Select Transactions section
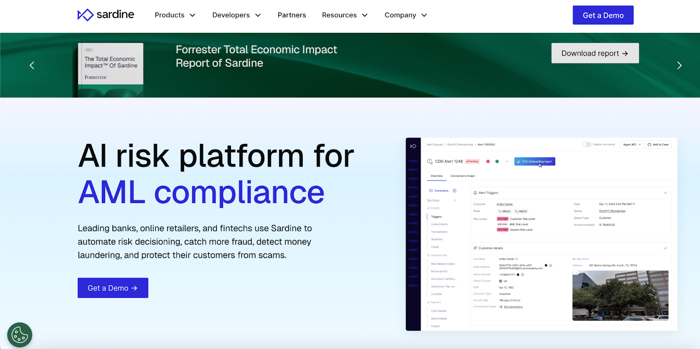The height and width of the screenshot is (349, 700). pyautogui.click(x=439, y=232)
